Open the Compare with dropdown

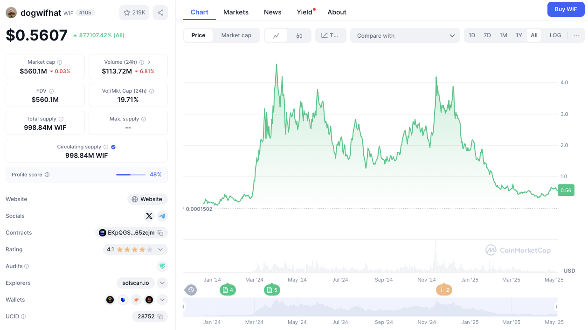(x=405, y=35)
